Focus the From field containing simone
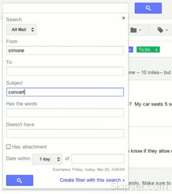 [65, 50]
